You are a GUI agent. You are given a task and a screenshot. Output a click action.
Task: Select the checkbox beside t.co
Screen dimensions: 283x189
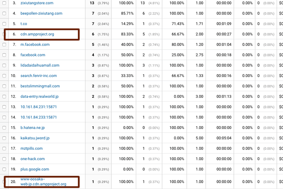[4, 24]
